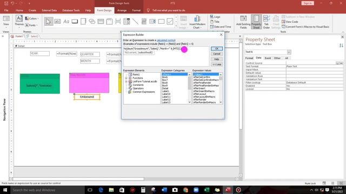Viewport: 346px width, 194px height.
Task: Choose the List Box control tool
Action: pos(152,22)
